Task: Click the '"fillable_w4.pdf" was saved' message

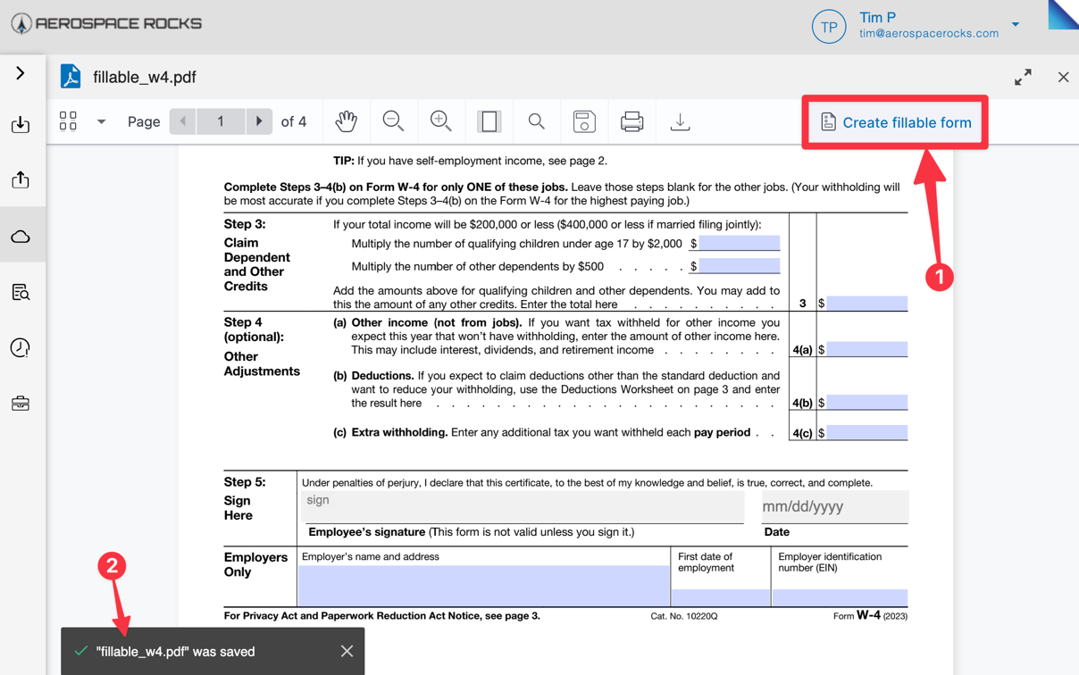Action: tap(175, 652)
